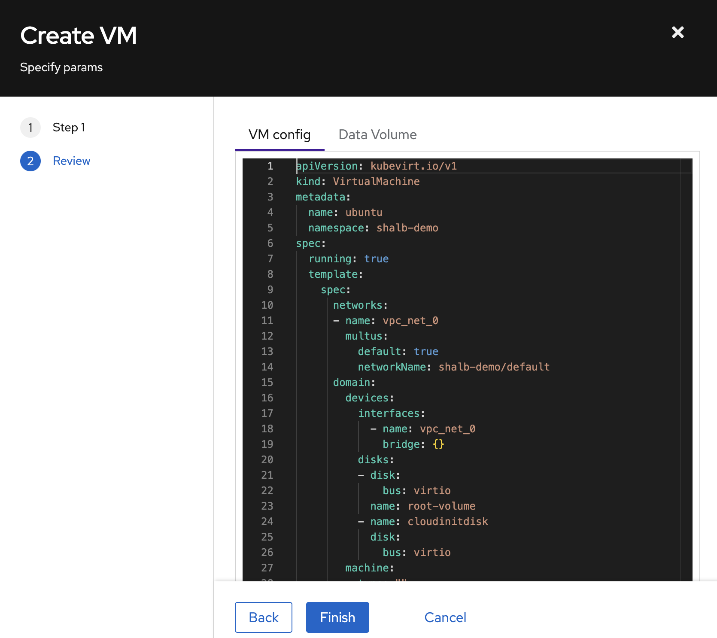Switch to the VM config tab
717x638 pixels.
(280, 135)
